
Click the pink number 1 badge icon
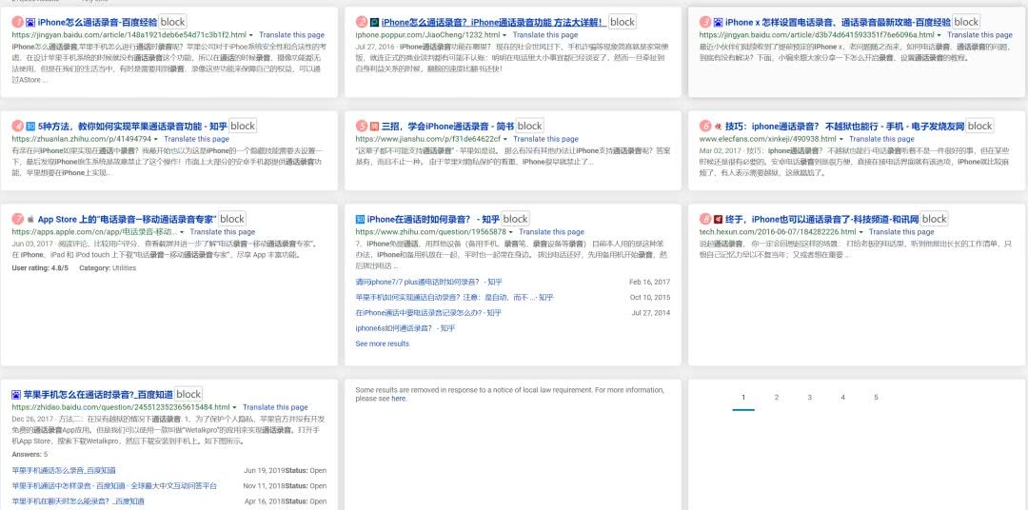(x=17, y=22)
